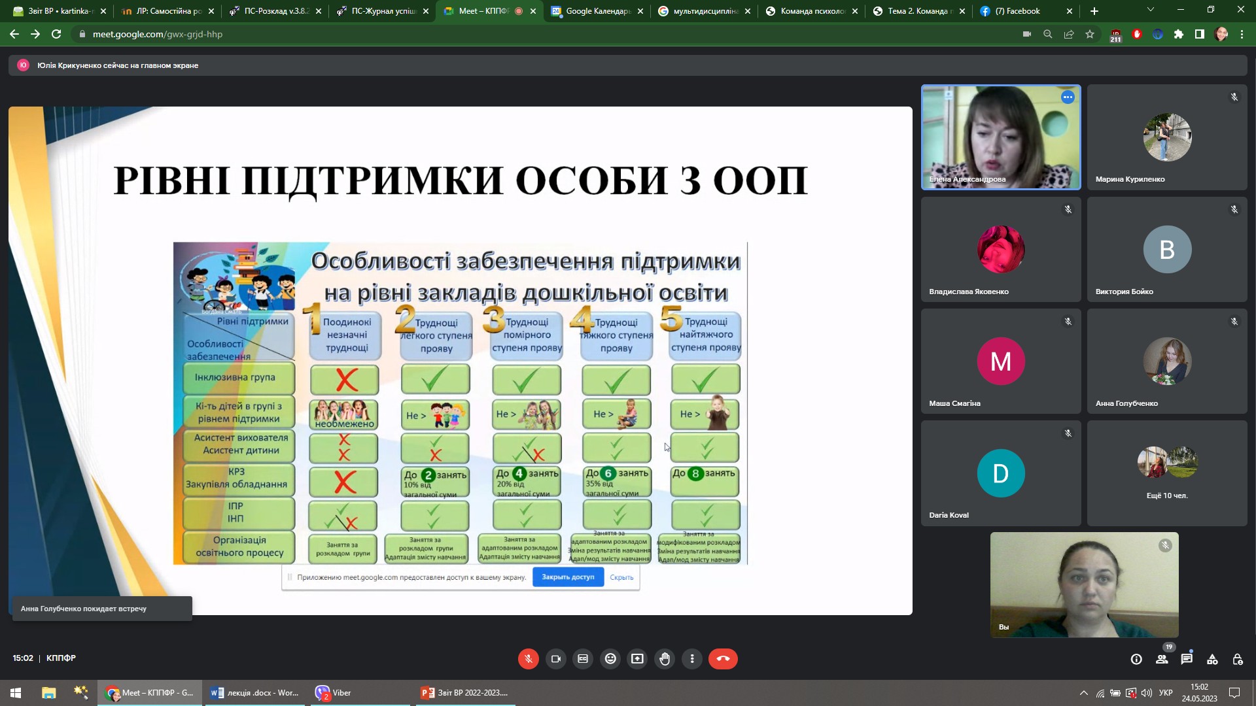The height and width of the screenshot is (706, 1256).
Task: Click the address bar URL
Action: coord(158,34)
